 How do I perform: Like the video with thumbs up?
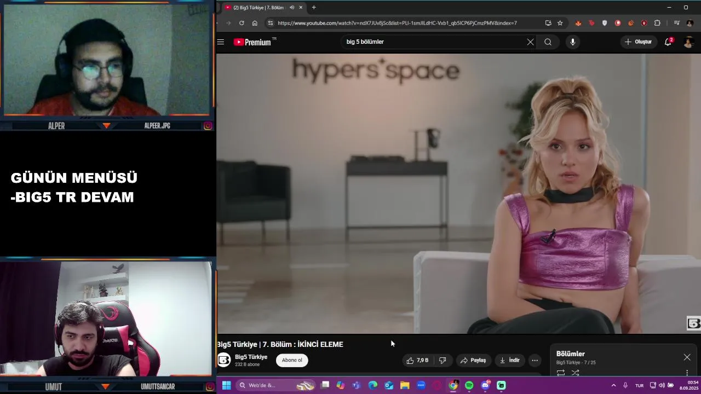point(417,360)
